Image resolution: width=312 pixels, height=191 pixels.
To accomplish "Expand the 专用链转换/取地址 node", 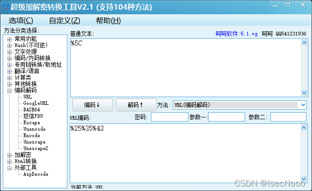I will point(9,65).
